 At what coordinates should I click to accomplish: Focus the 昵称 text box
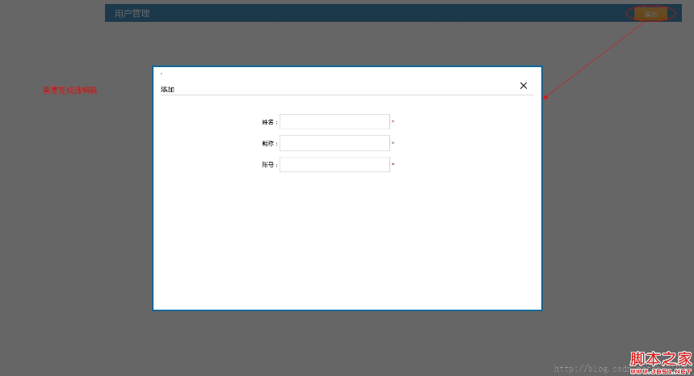click(x=334, y=143)
